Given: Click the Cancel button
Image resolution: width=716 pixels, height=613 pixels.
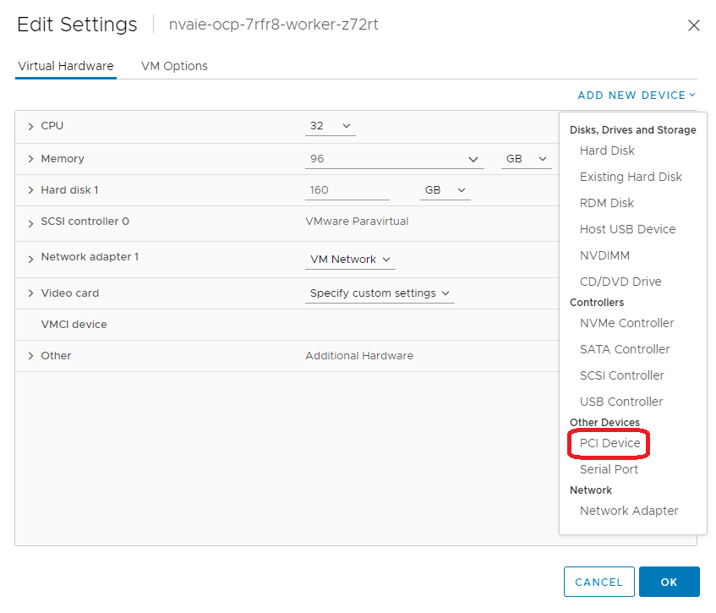Looking at the screenshot, I should (598, 582).
